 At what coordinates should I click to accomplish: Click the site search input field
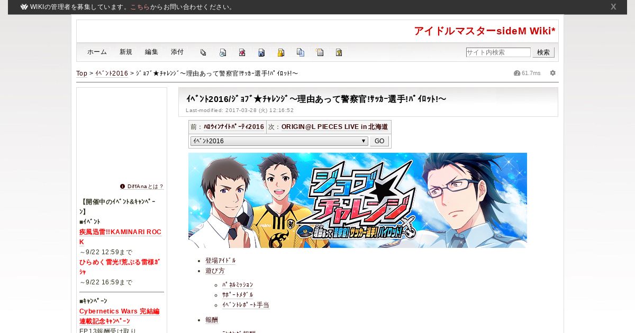coord(498,52)
